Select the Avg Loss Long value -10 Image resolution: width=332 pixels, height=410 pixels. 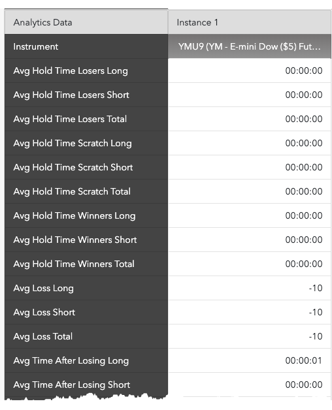[316, 288]
